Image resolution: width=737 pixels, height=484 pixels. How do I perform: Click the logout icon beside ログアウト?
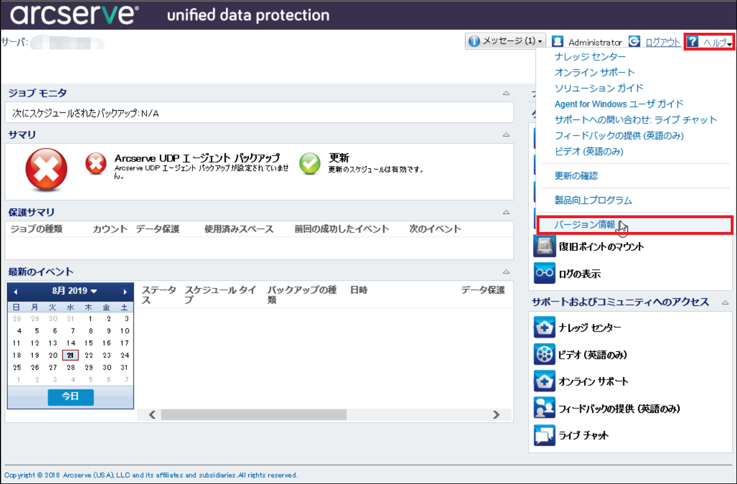[634, 41]
